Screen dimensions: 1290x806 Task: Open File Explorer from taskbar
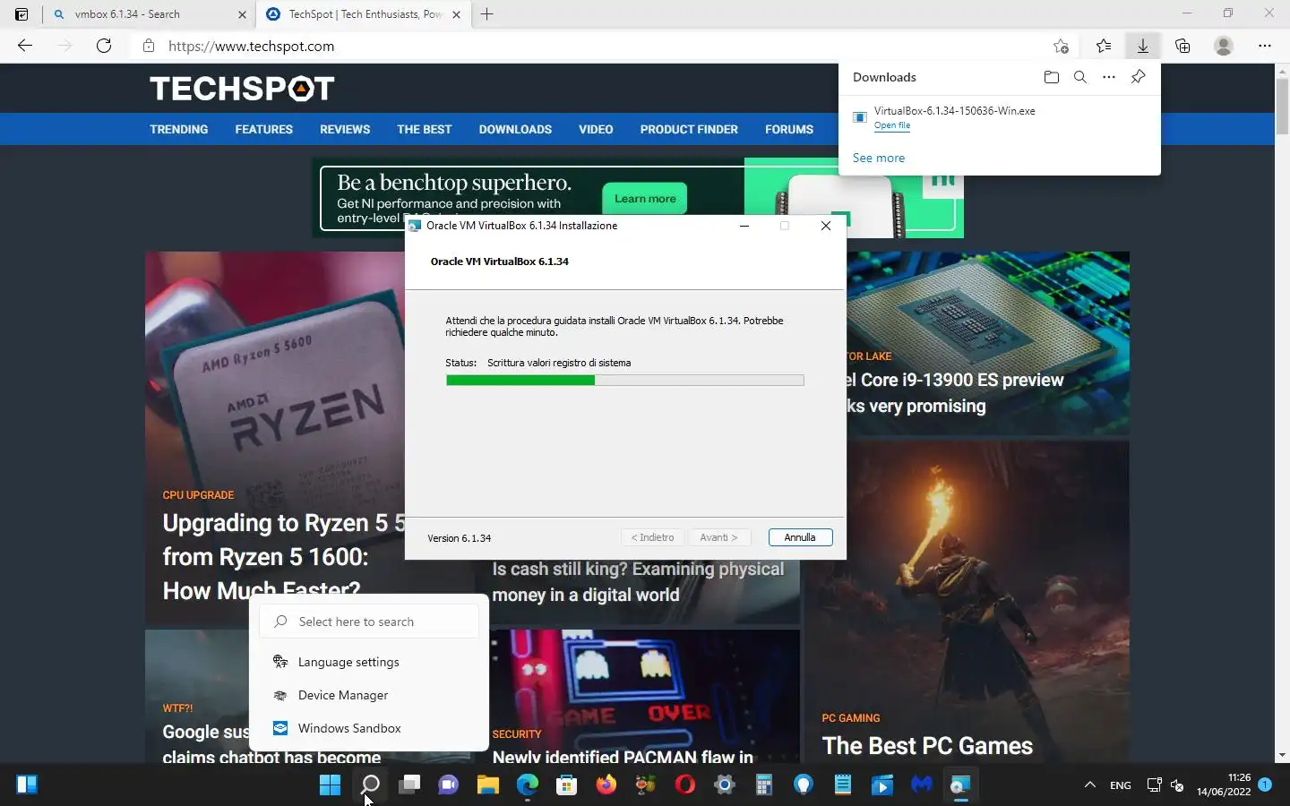[x=487, y=785]
